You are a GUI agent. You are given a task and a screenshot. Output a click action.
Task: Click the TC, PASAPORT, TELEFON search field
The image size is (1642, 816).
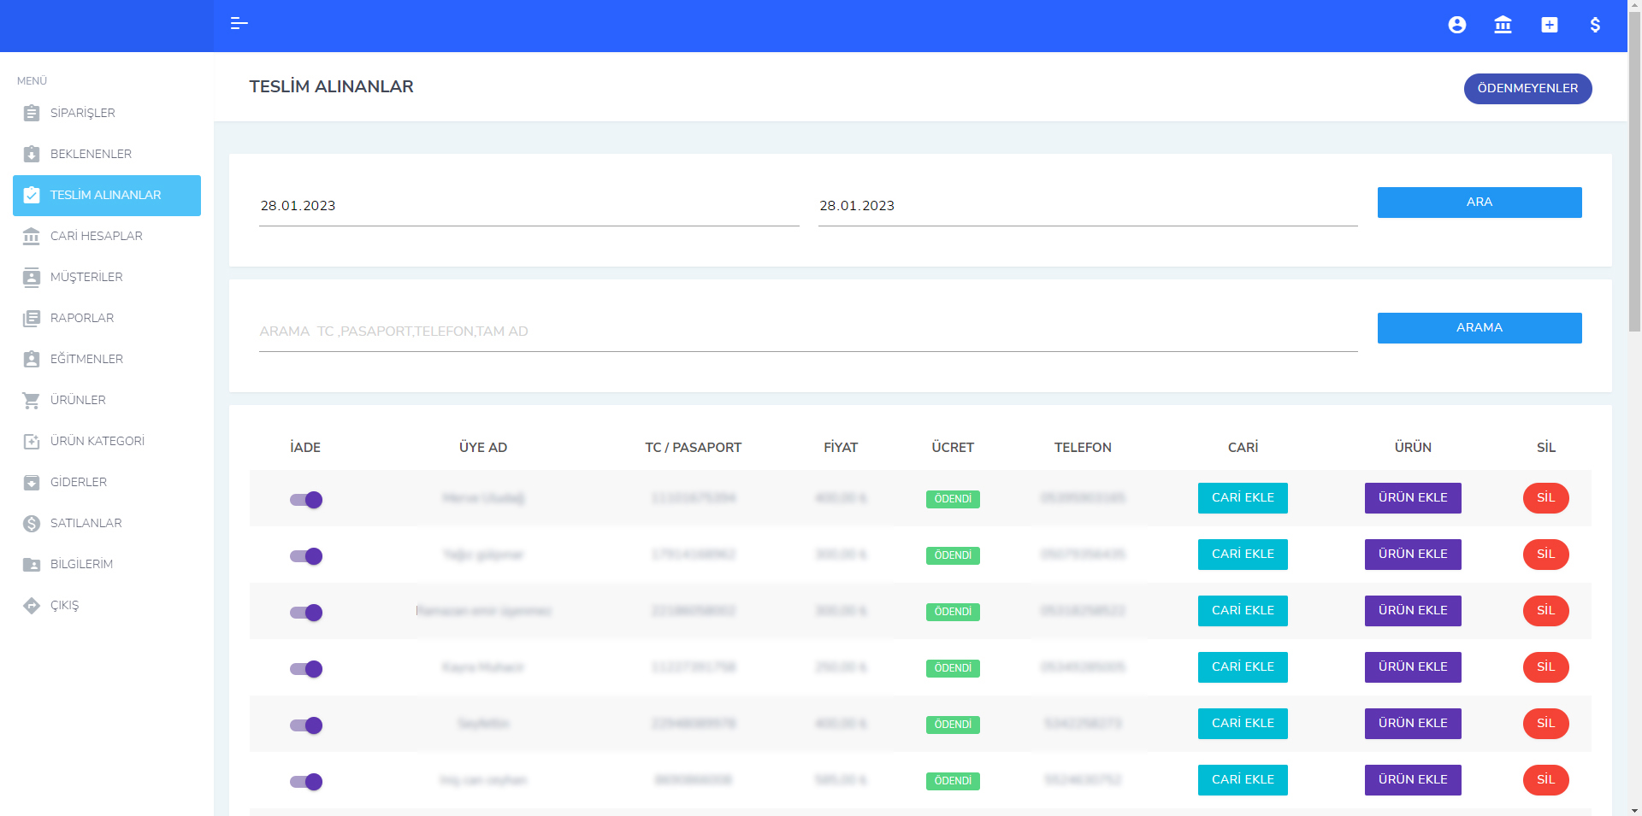(808, 332)
